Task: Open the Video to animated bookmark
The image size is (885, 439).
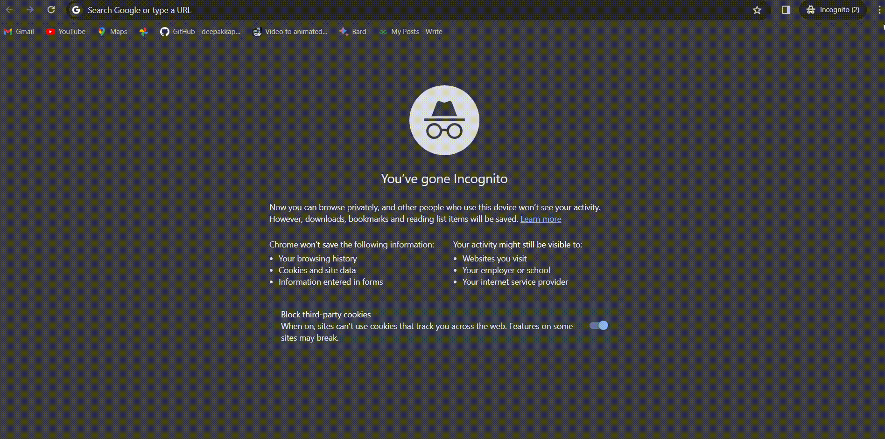Action: [x=290, y=31]
